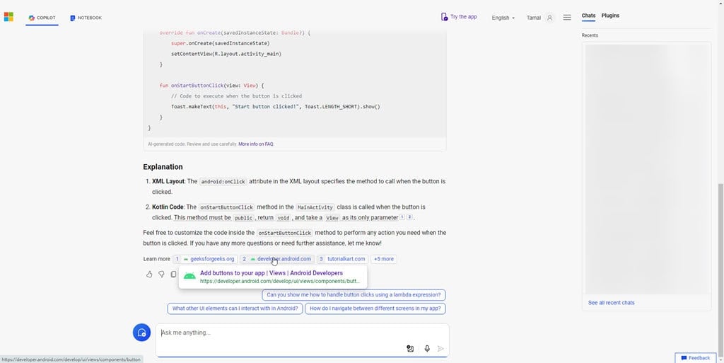This screenshot has width=724, height=363.
Task: Click the setContentView code line
Action: 226,54
